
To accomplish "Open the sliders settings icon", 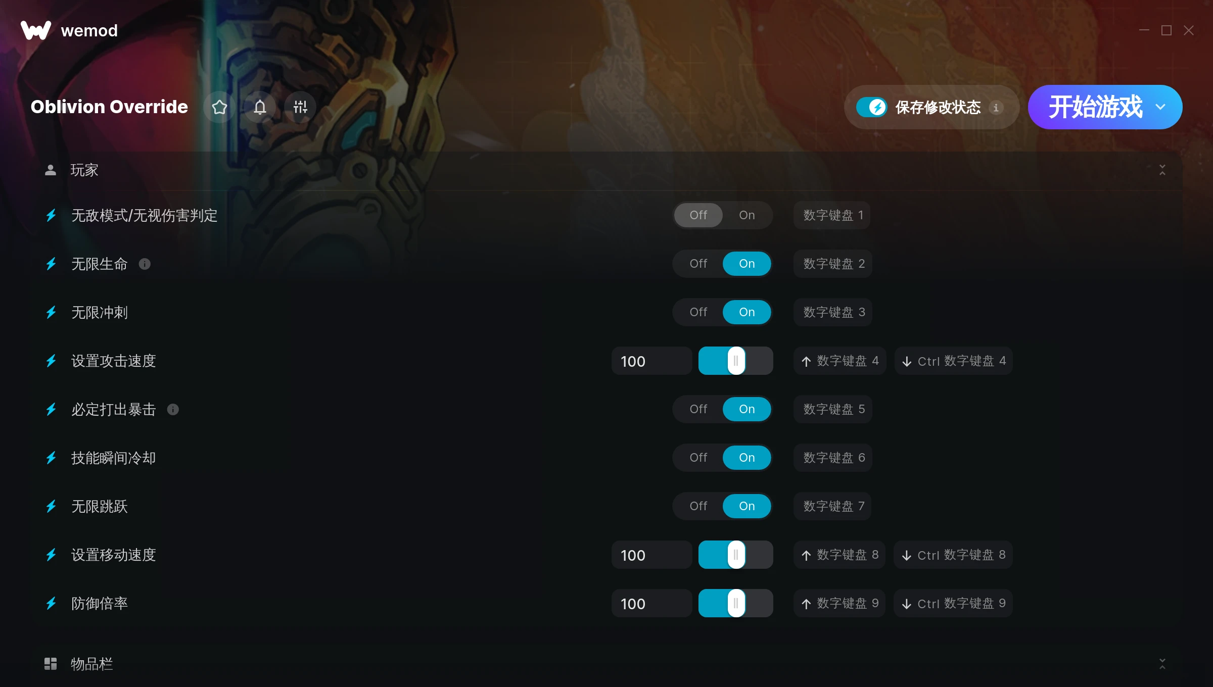I will click(300, 107).
